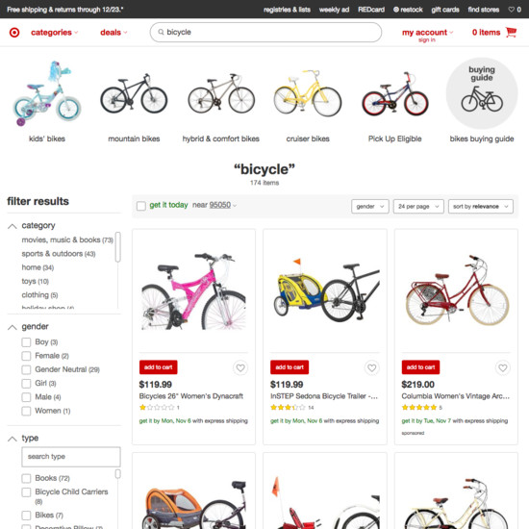Screen dimensions: 529x529
Task: Open the bikes buying guide icon
Action: coord(482,93)
